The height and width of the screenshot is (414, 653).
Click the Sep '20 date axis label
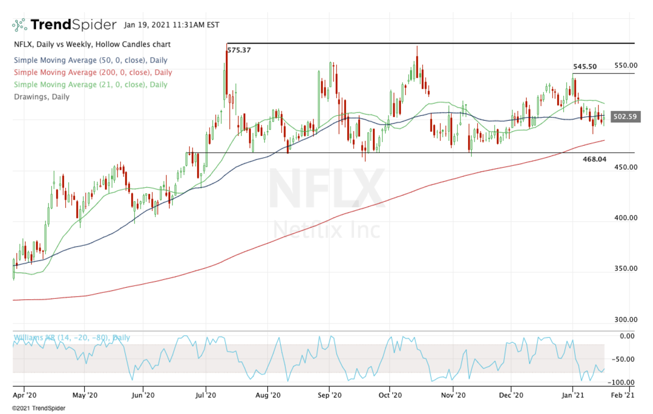point(329,395)
